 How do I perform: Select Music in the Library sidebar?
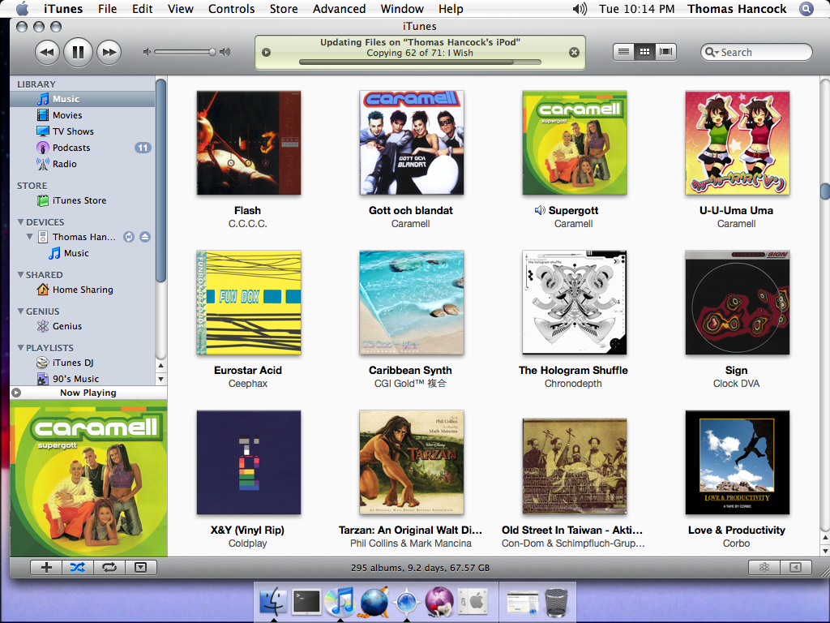click(x=83, y=99)
